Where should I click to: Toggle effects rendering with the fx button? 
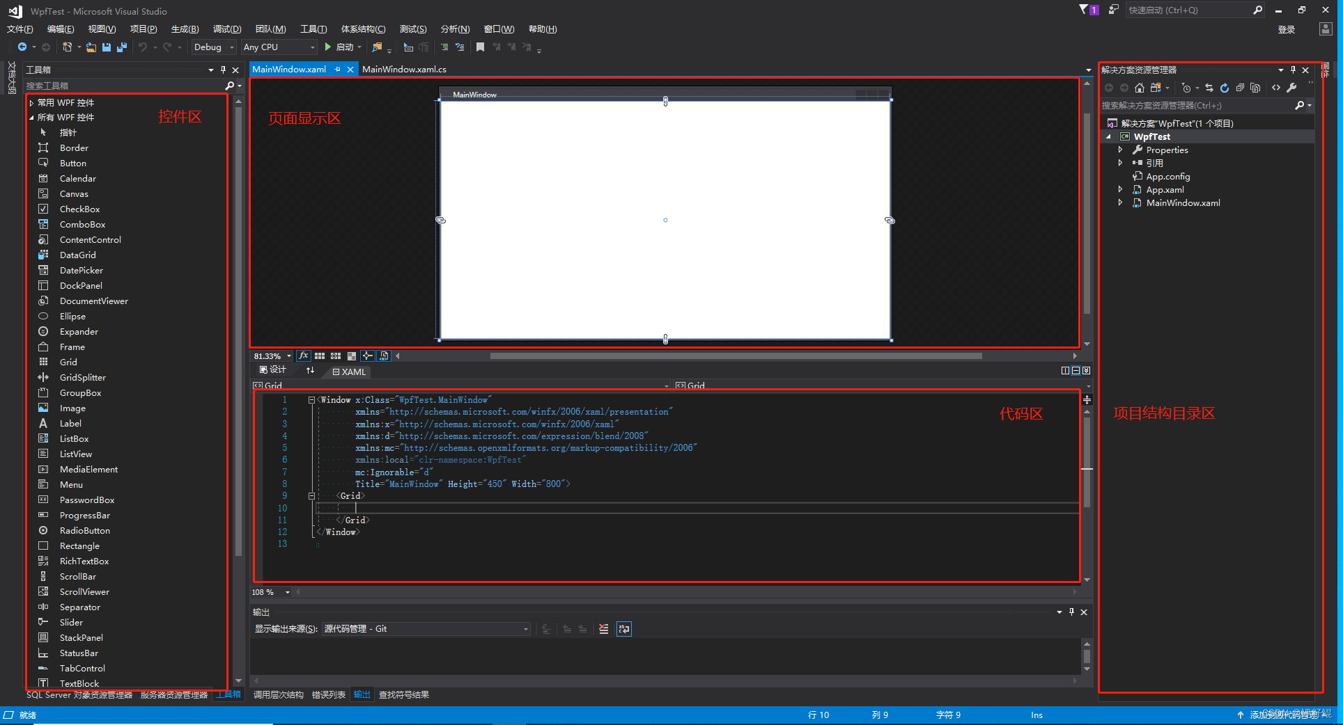tap(304, 356)
